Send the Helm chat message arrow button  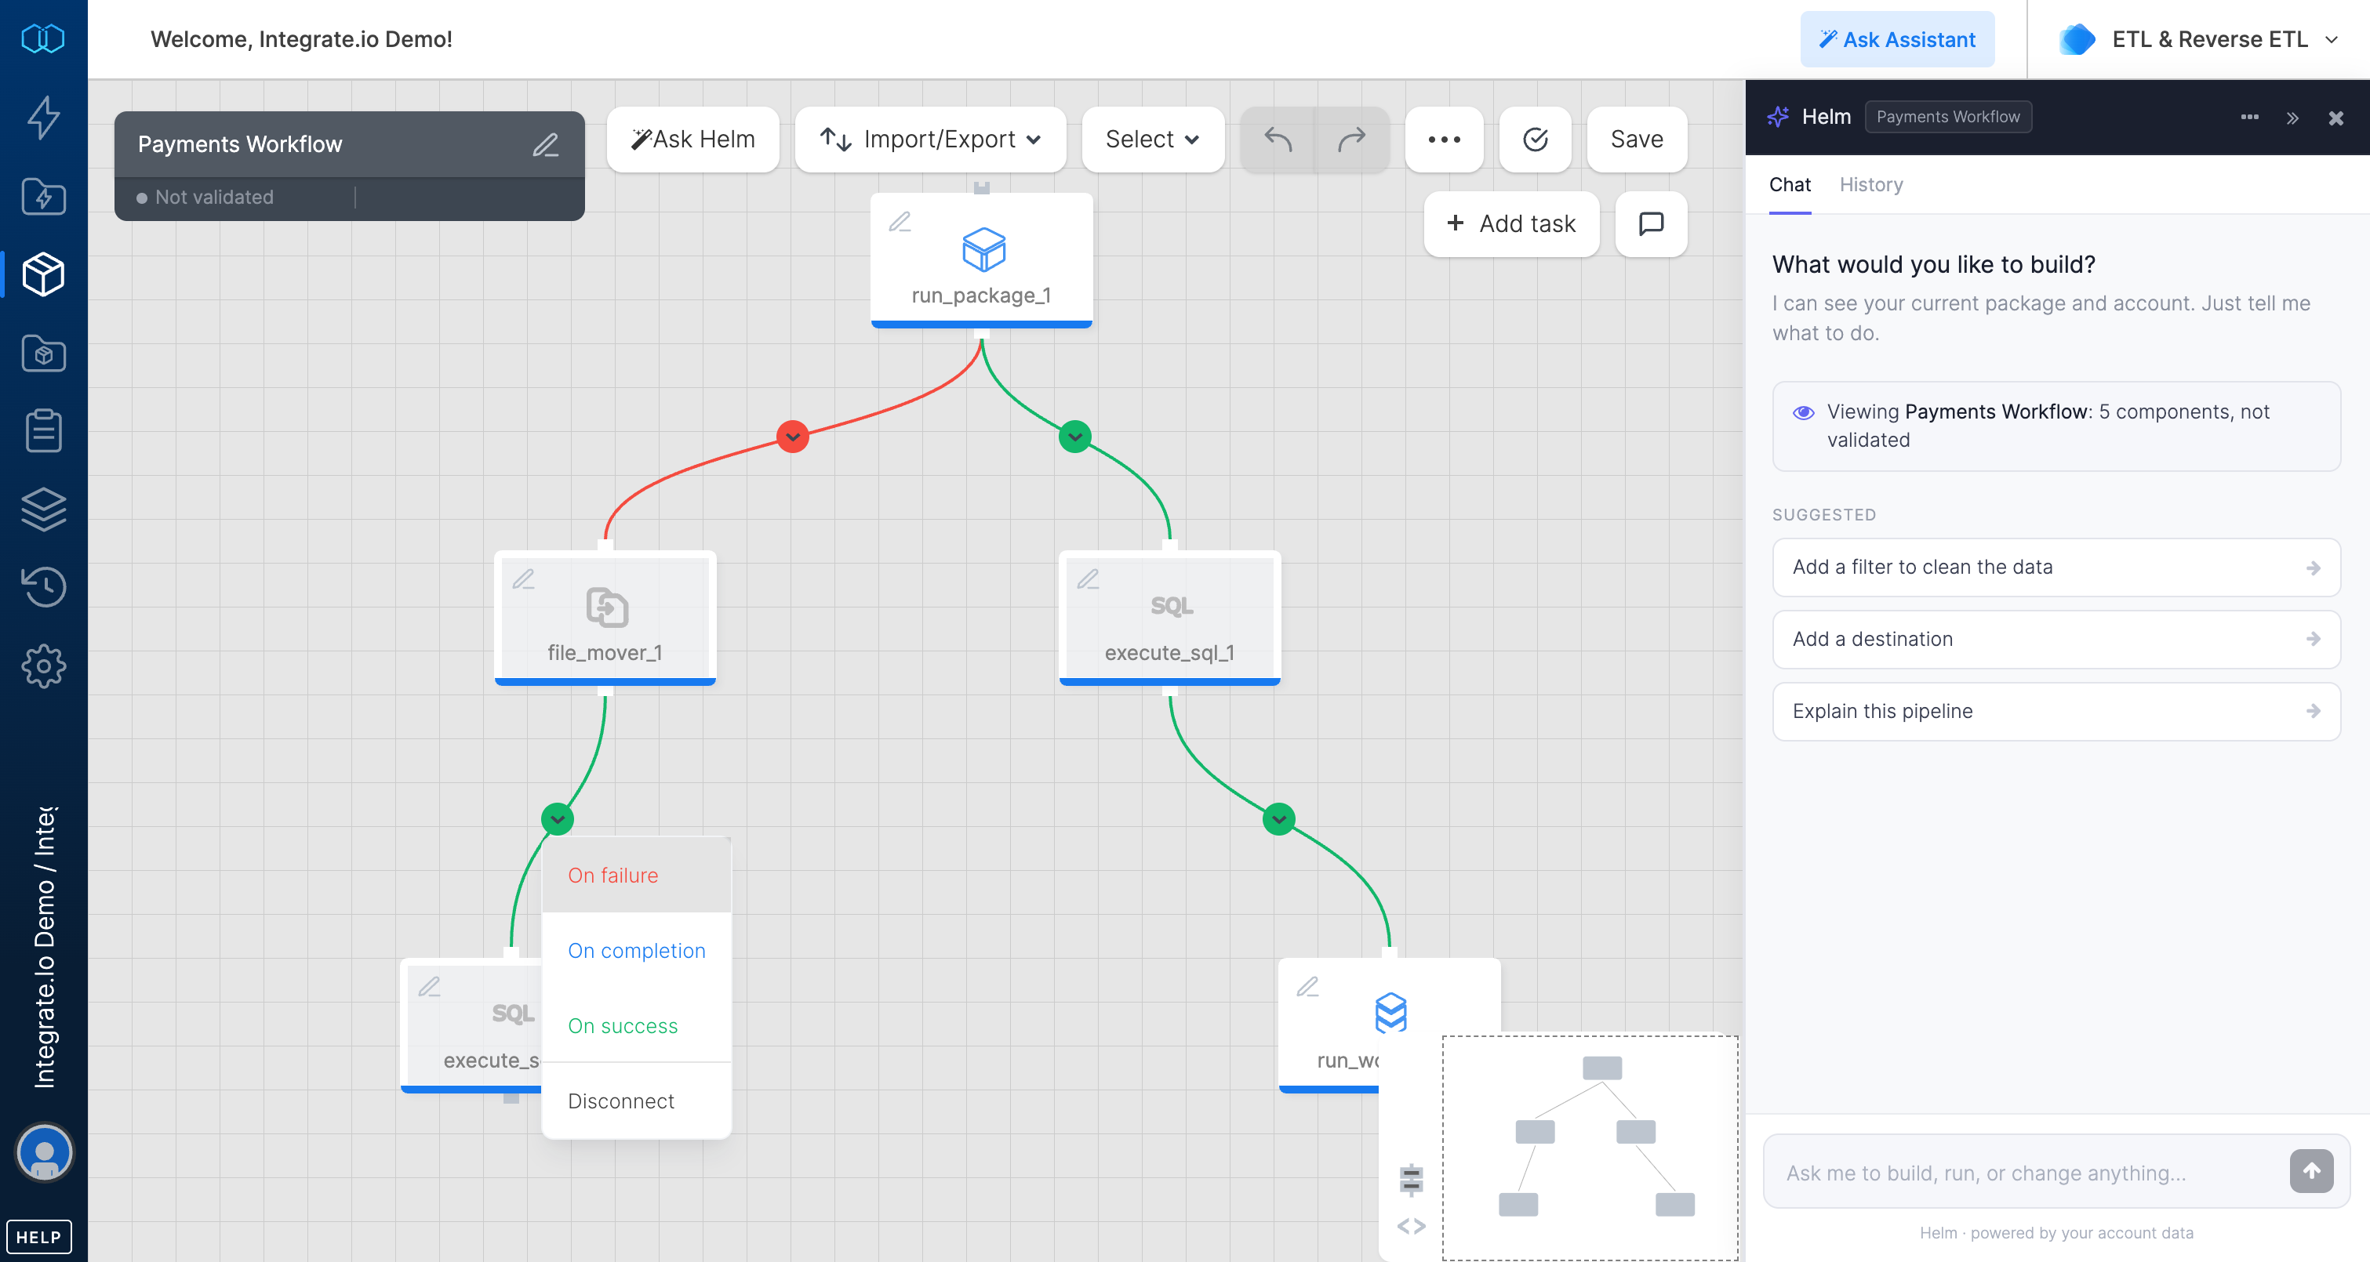[2312, 1171]
